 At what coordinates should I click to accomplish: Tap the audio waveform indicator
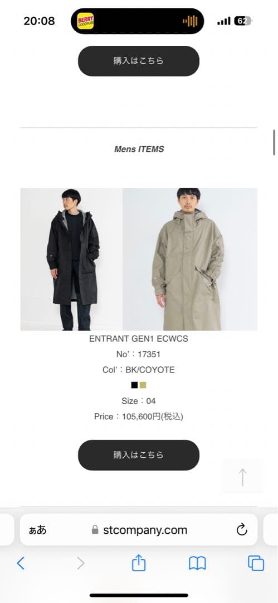190,21
